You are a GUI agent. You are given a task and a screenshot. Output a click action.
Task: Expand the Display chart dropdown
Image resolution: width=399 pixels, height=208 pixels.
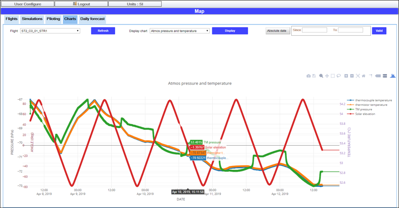click(179, 31)
